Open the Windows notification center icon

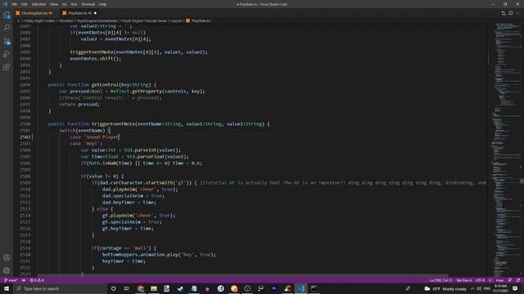point(515,288)
